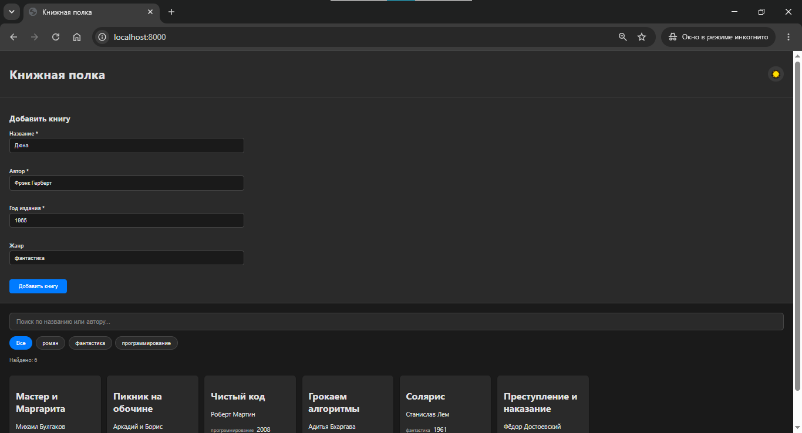
Task: Open a new tab with plus icon
Action: pyautogui.click(x=171, y=12)
